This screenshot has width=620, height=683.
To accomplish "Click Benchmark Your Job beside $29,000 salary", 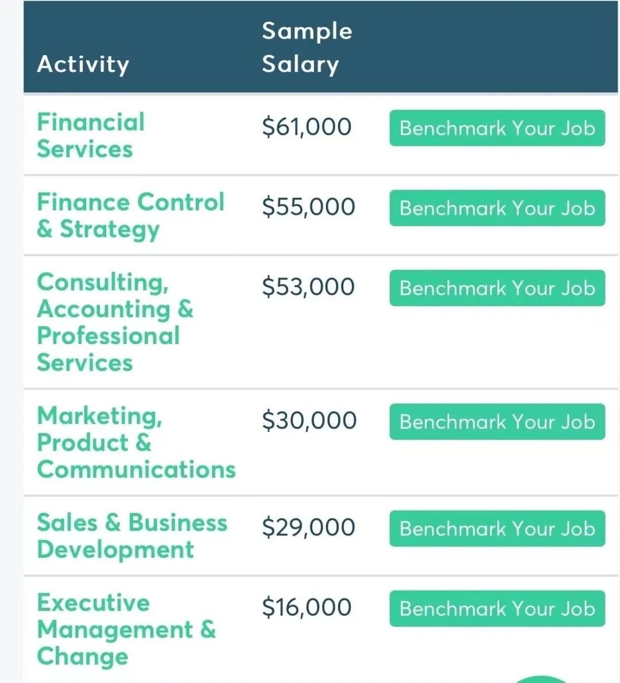I will 497,528.
